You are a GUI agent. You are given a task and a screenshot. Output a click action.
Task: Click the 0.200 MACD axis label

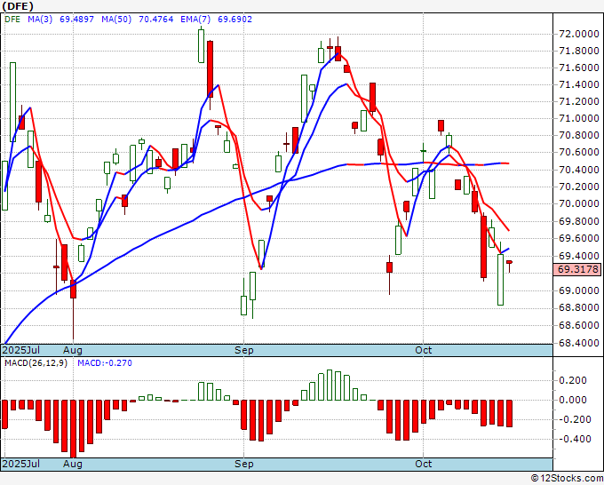coord(572,380)
